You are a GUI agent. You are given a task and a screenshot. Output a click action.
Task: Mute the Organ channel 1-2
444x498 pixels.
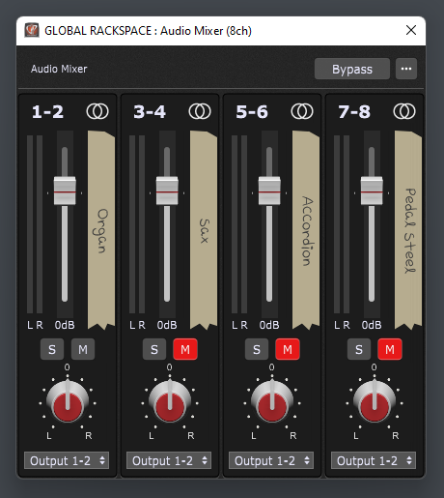83,349
